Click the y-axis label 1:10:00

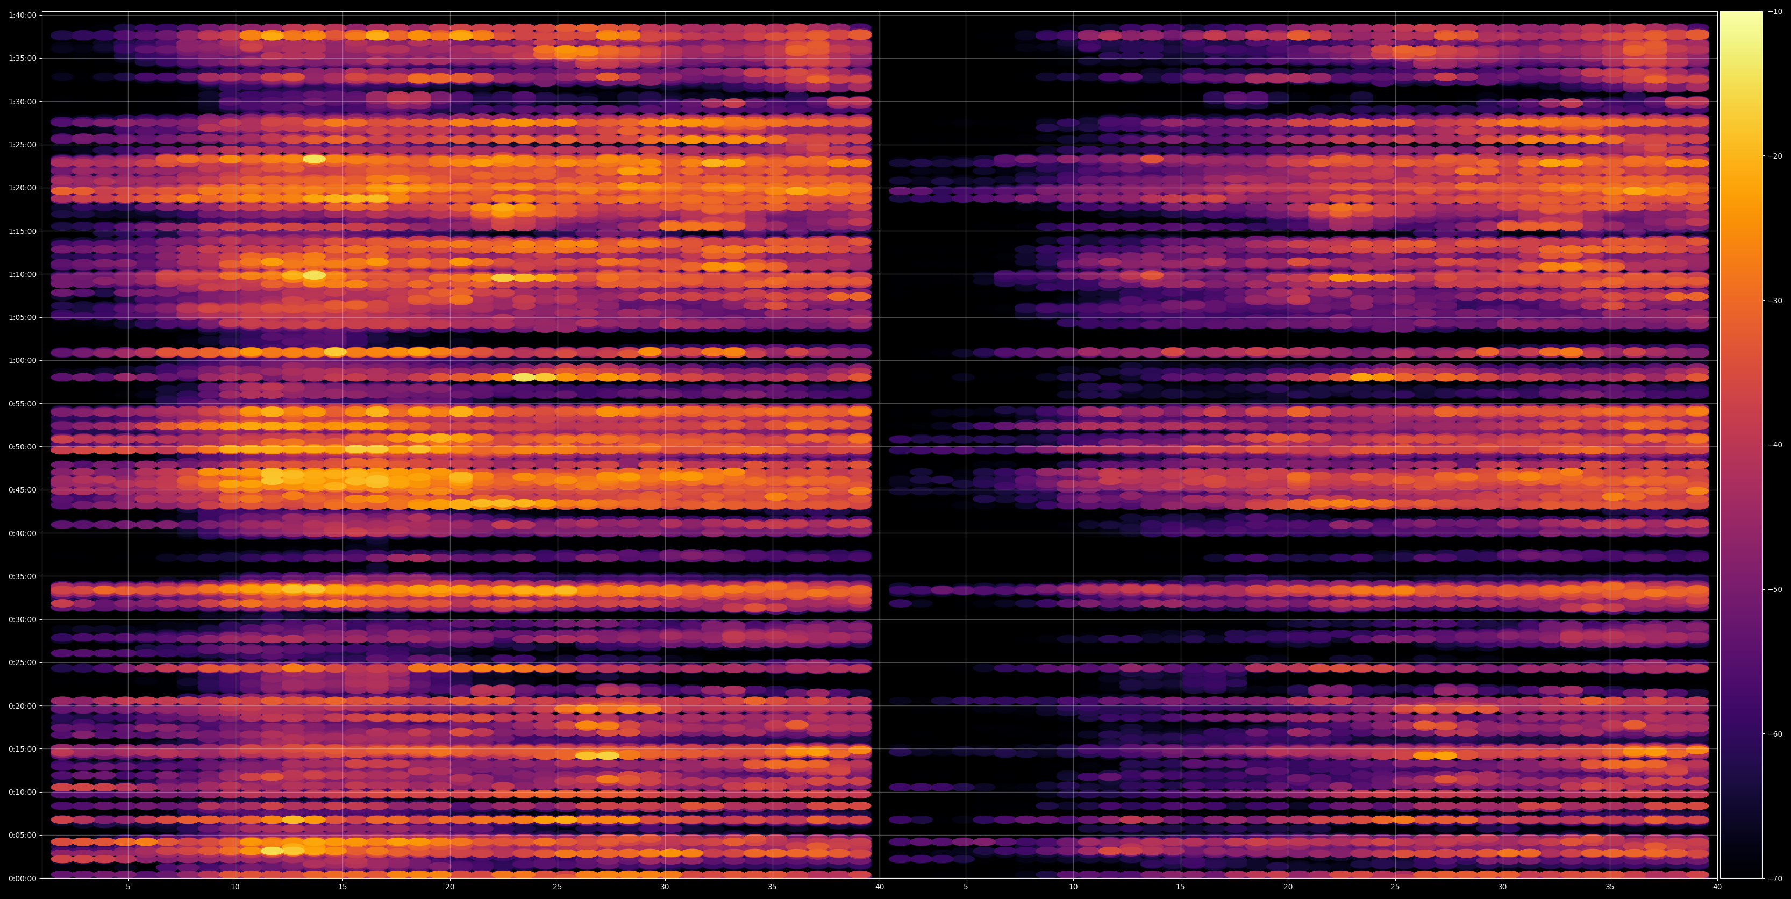click(x=22, y=274)
